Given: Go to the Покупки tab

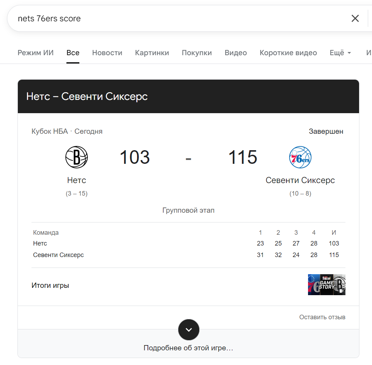Looking at the screenshot, I should [x=196, y=53].
